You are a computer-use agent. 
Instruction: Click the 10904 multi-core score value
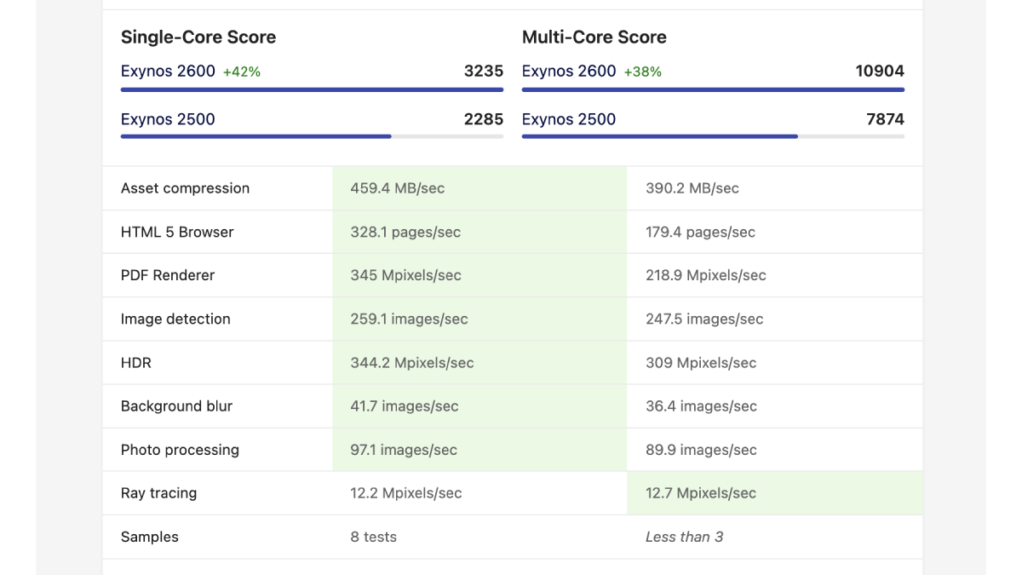tap(880, 72)
